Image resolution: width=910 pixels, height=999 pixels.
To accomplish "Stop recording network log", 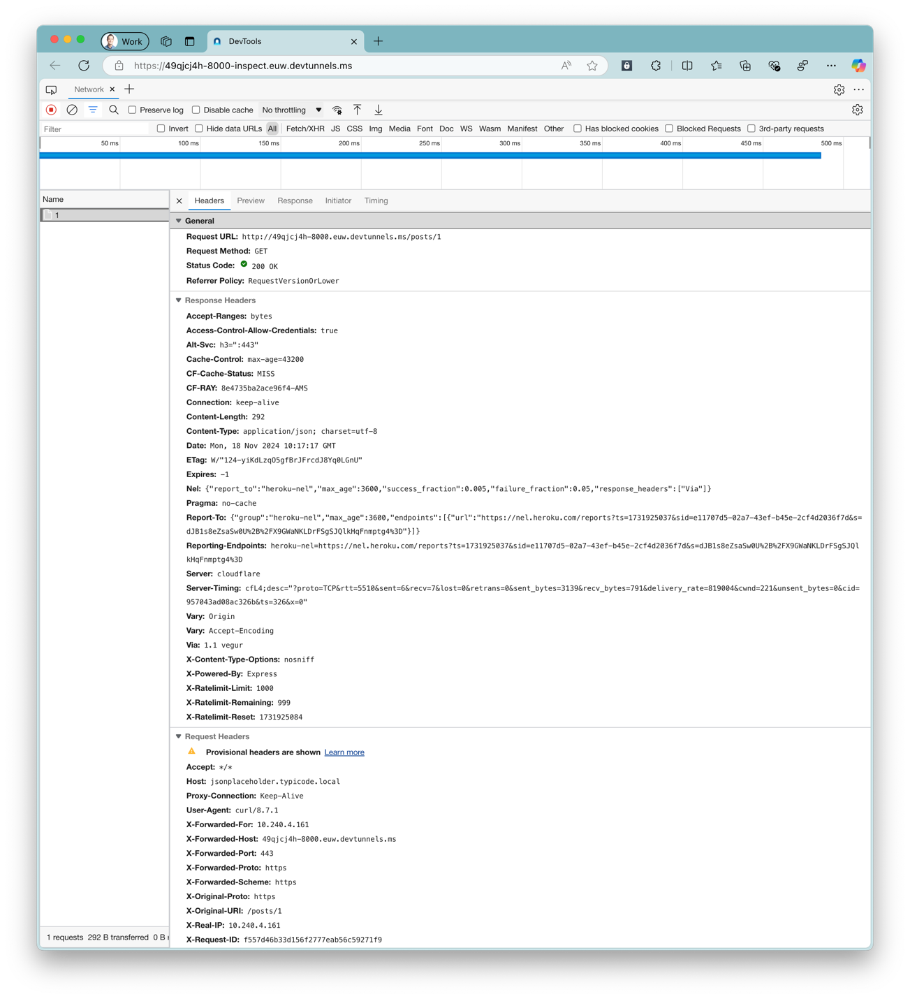I will pyautogui.click(x=50, y=110).
